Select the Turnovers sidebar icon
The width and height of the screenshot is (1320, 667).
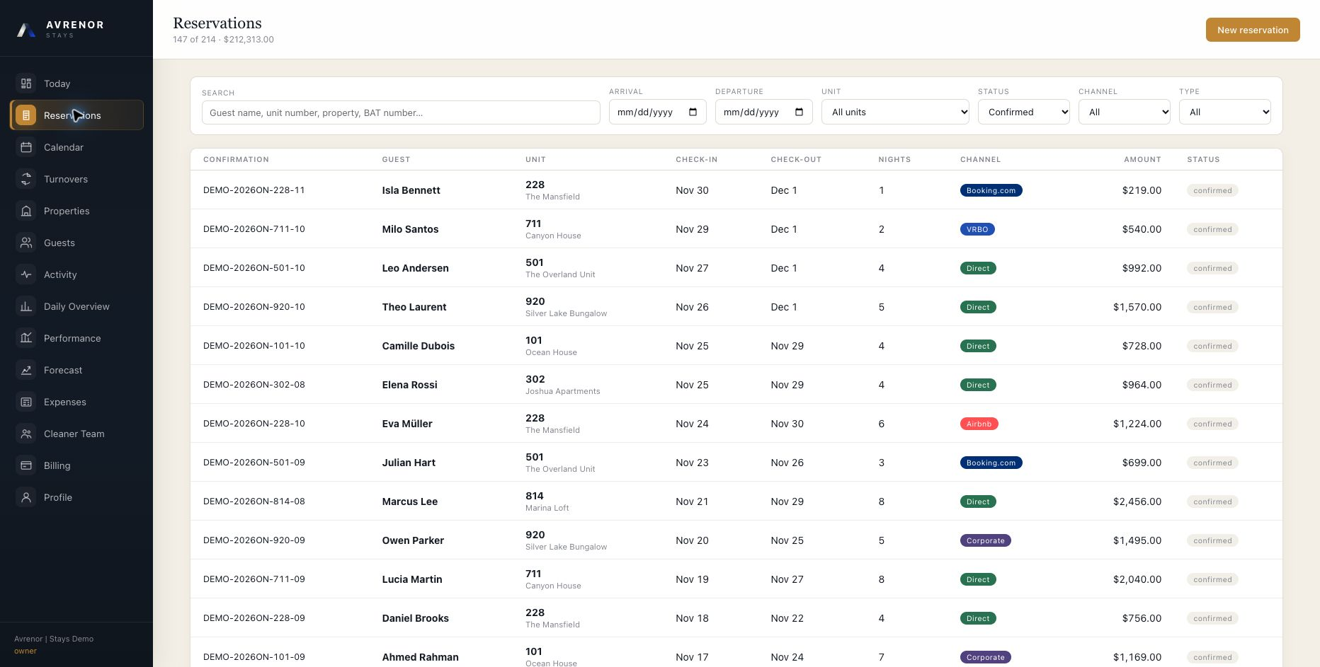pyautogui.click(x=26, y=179)
